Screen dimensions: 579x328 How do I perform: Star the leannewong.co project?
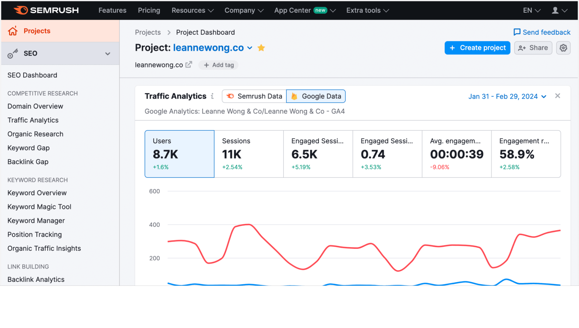[261, 48]
